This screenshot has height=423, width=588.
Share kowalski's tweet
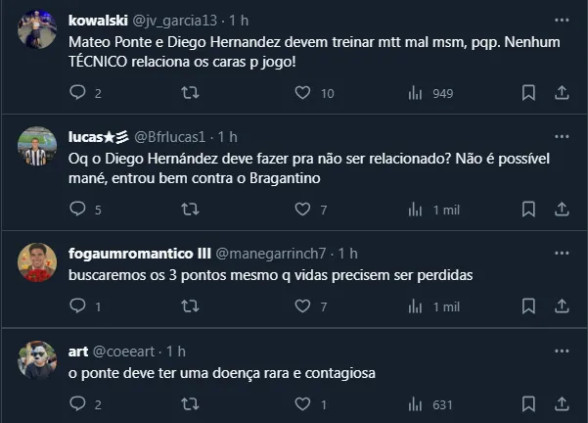point(562,93)
